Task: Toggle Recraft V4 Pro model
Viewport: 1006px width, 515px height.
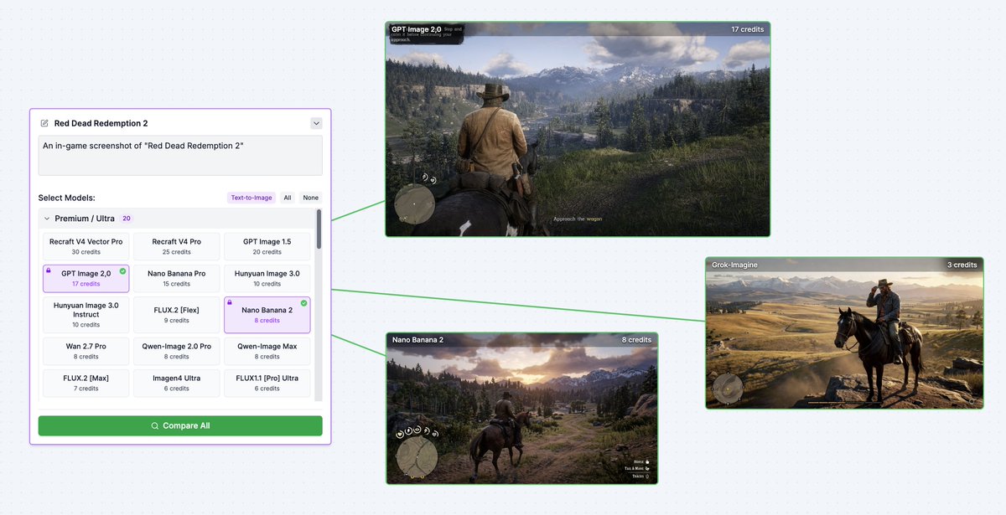Action: pos(176,246)
